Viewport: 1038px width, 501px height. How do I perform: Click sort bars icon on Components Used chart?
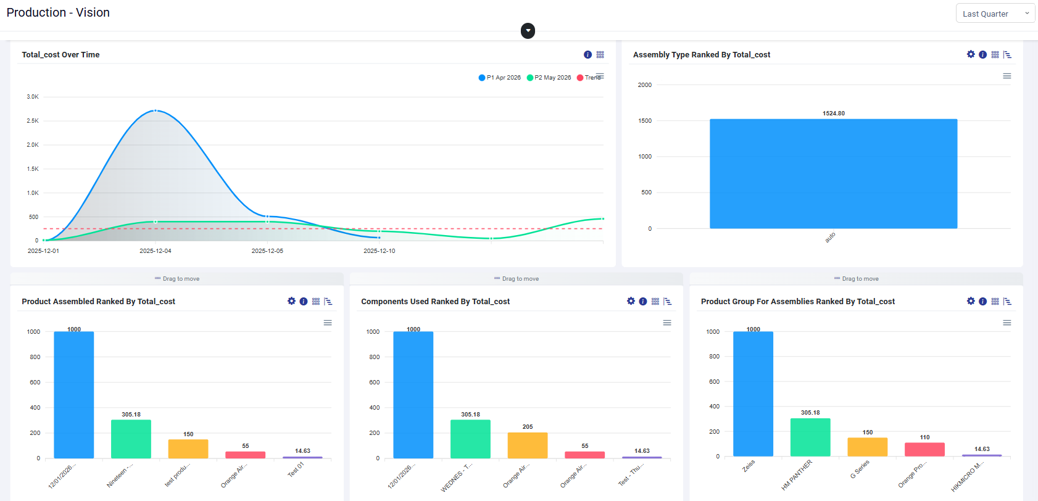668,302
